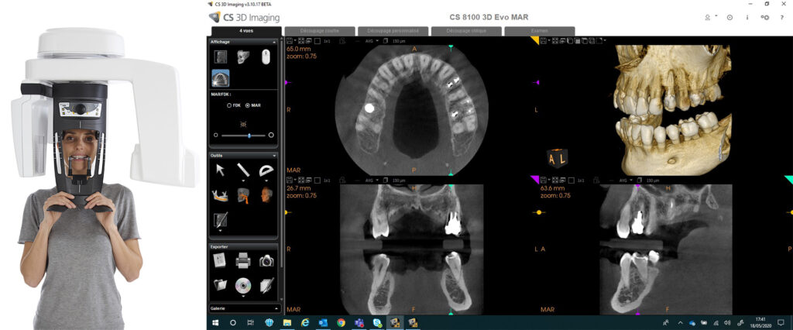Click the Windows Start button
Screen dimensions: 793x330
[215, 322]
